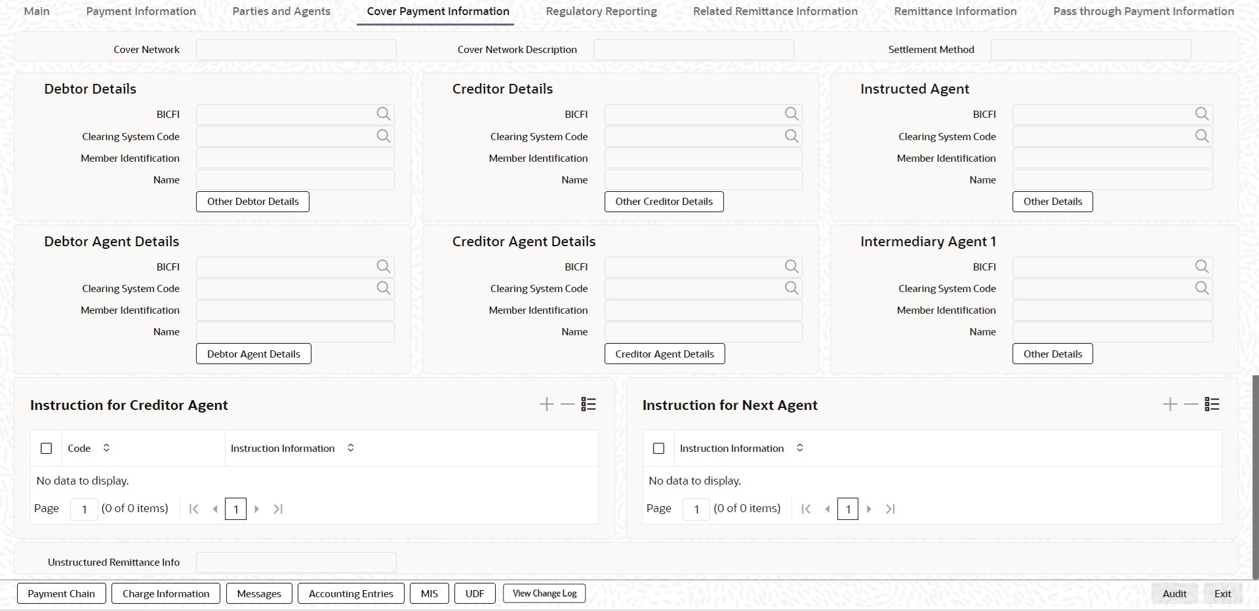1259x611 pixels.
Task: Switch to the Regulatory Reporting tab
Action: (x=601, y=11)
